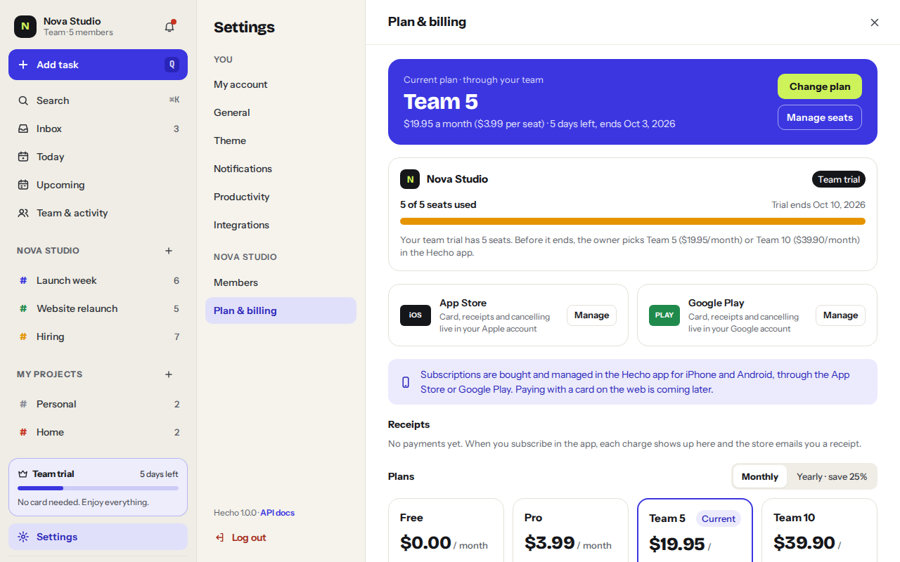Add a project under Nova Studio section
The image size is (900, 562).
169,251
